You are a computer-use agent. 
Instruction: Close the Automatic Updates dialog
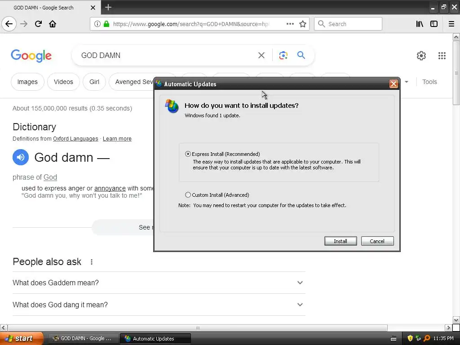point(394,84)
